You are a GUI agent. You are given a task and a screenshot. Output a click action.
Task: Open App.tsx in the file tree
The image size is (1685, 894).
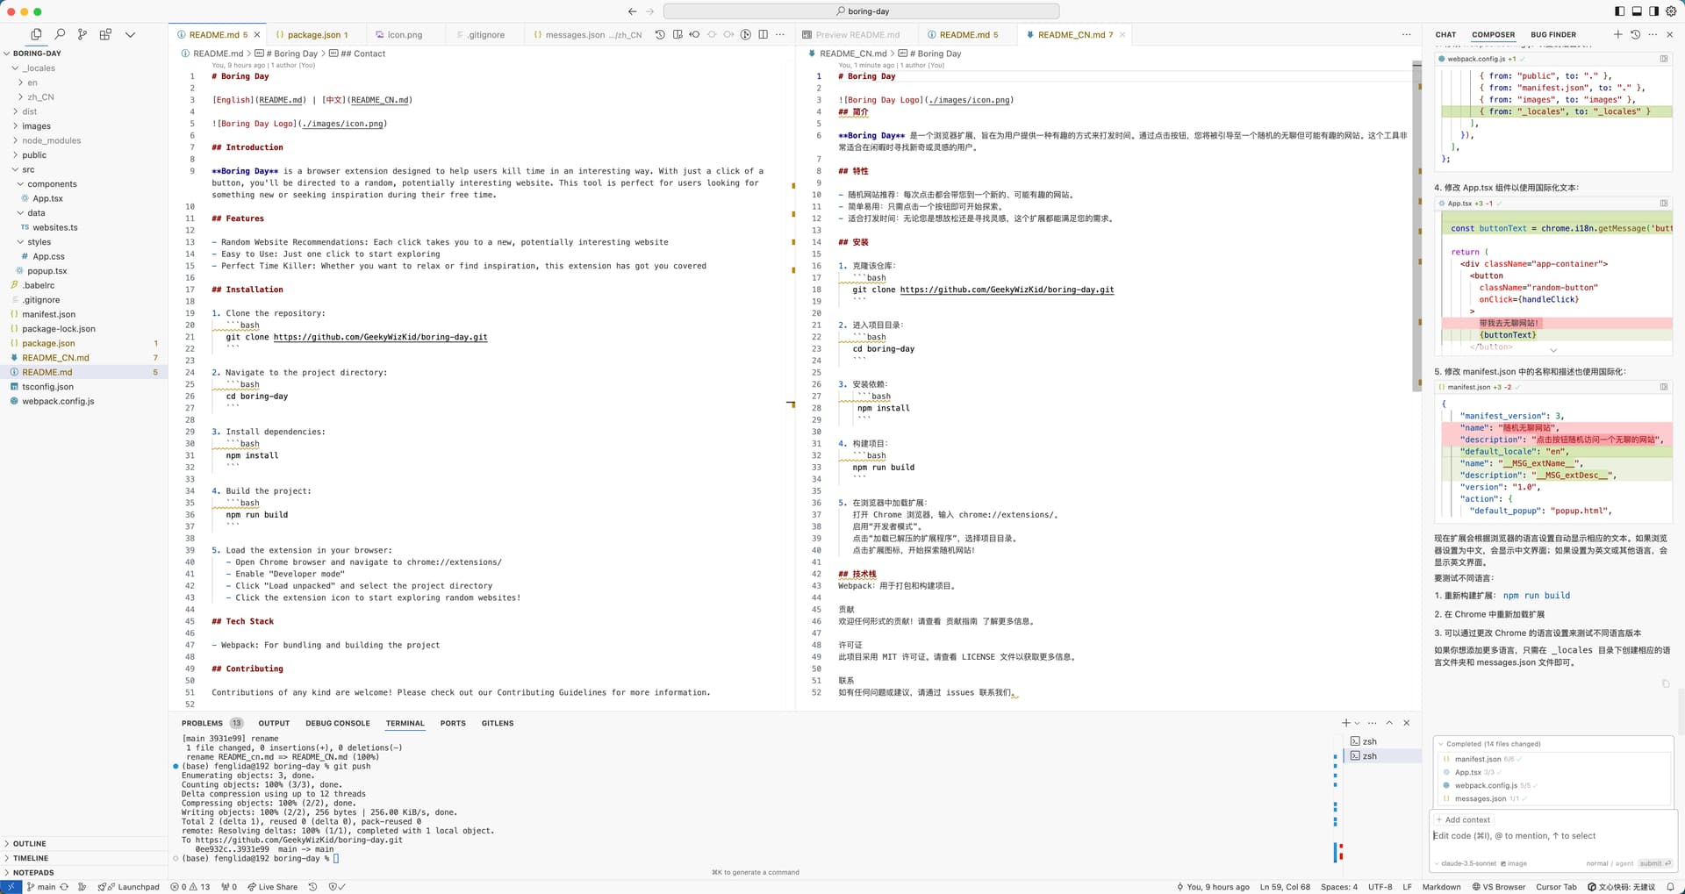[83, 198]
